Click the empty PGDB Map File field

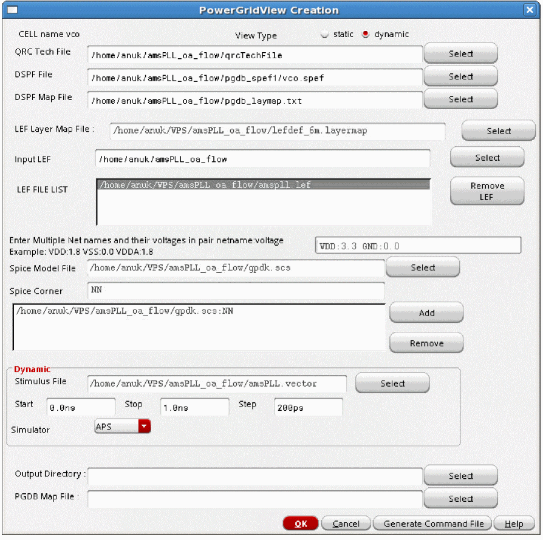pyautogui.click(x=255, y=499)
